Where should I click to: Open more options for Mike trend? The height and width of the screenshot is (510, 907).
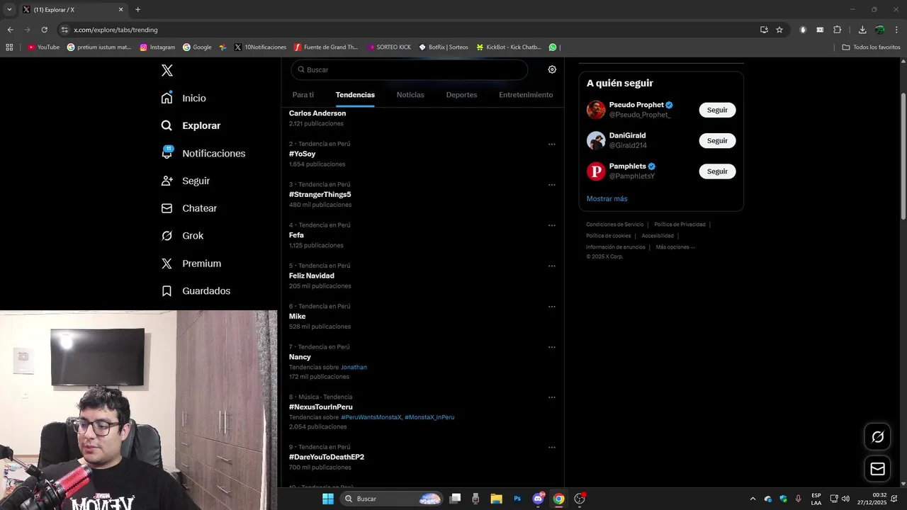(x=551, y=307)
